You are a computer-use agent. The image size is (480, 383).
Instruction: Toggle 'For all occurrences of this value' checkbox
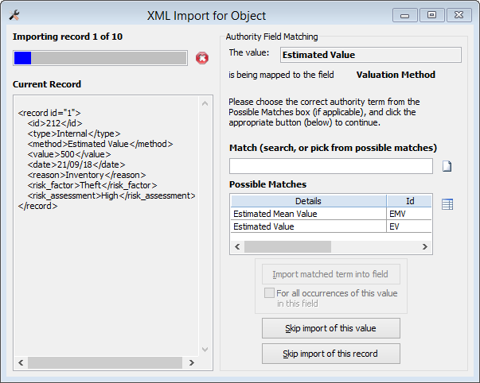pyautogui.click(x=269, y=293)
